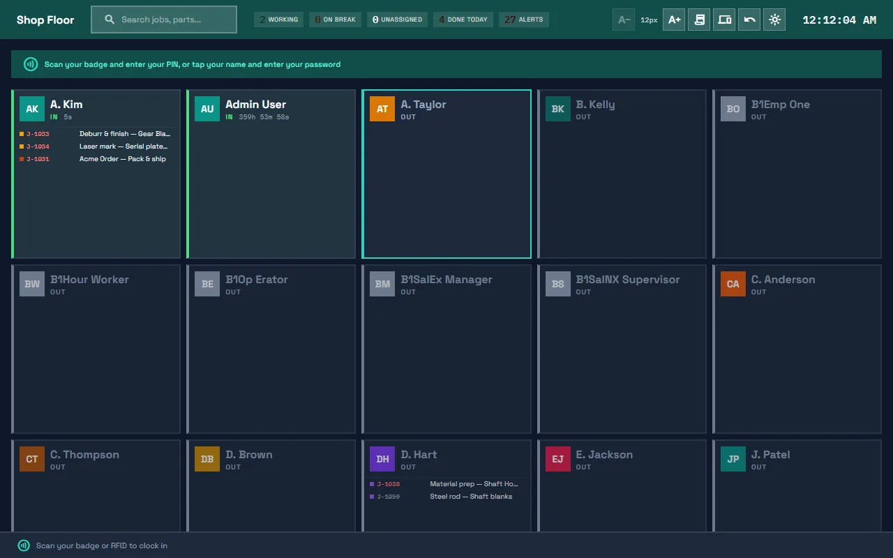Image resolution: width=893 pixels, height=558 pixels.
Task: Tap the B1Hour Worker name
Action: pyautogui.click(x=89, y=280)
